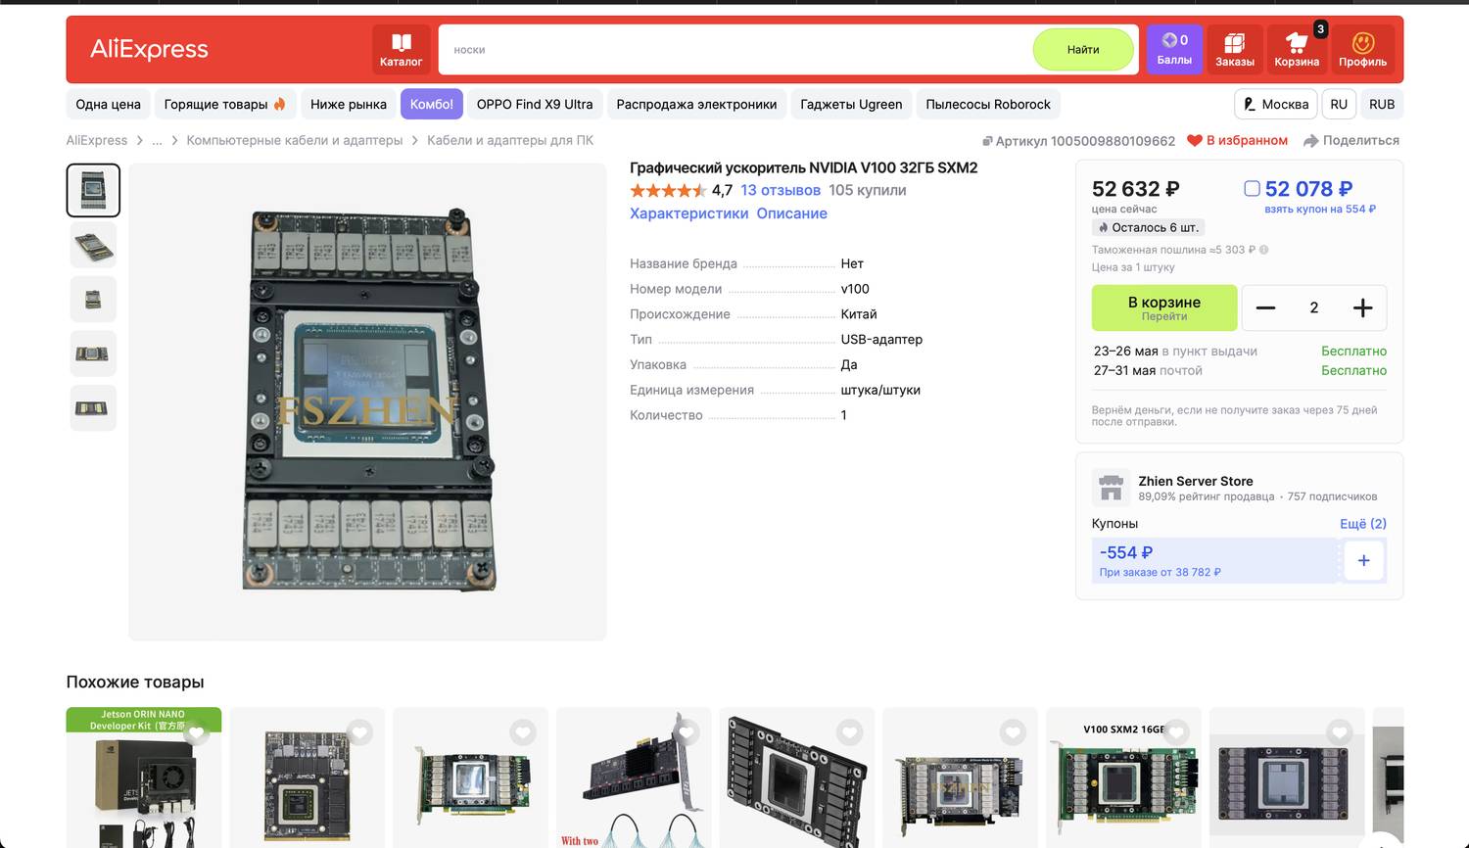Viewport: 1469px width, 848px height.
Task: Click the info icon near Таможенная пошлина
Action: (x=1263, y=250)
